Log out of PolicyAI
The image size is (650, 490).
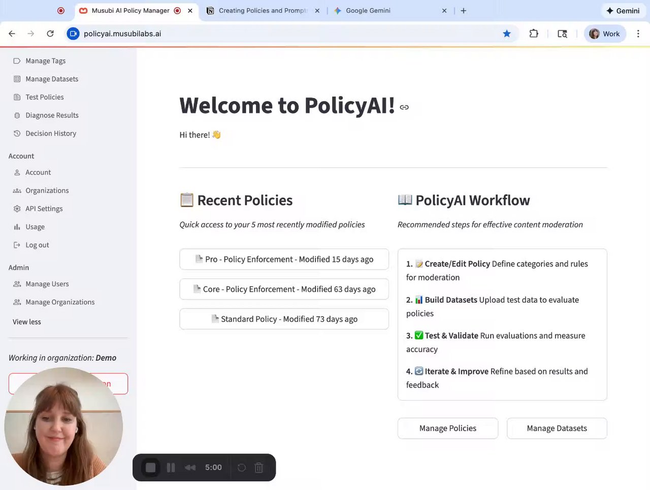tap(37, 245)
